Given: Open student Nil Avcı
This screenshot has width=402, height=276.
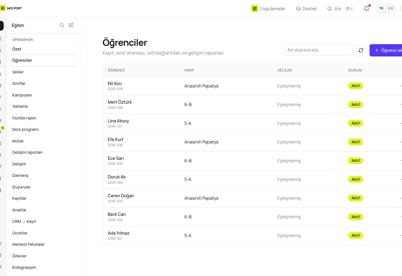Looking at the screenshot, I should [x=115, y=84].
